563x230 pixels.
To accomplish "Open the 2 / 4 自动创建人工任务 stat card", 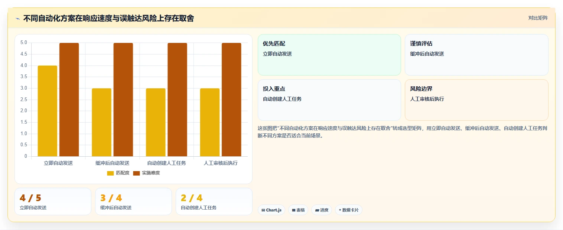I will tap(214, 201).
